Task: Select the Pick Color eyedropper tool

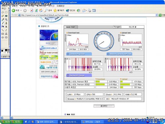Action: (x=3, y=20)
